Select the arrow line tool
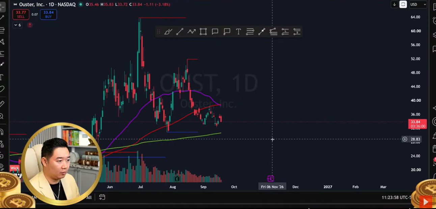Image resolution: width=436 pixels, height=209 pixels. 262,32
